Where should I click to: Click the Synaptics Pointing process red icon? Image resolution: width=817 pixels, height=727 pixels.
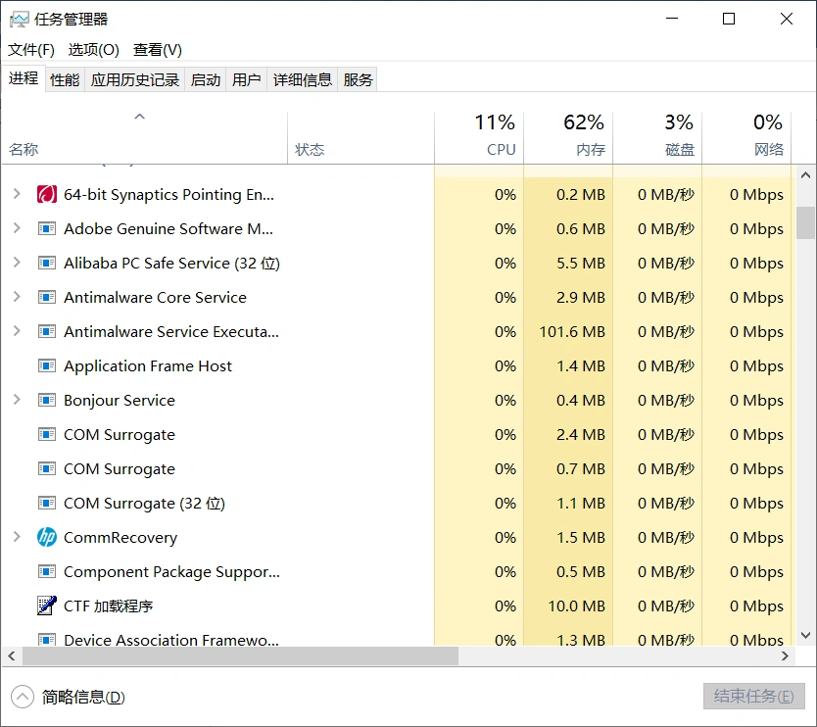(46, 195)
